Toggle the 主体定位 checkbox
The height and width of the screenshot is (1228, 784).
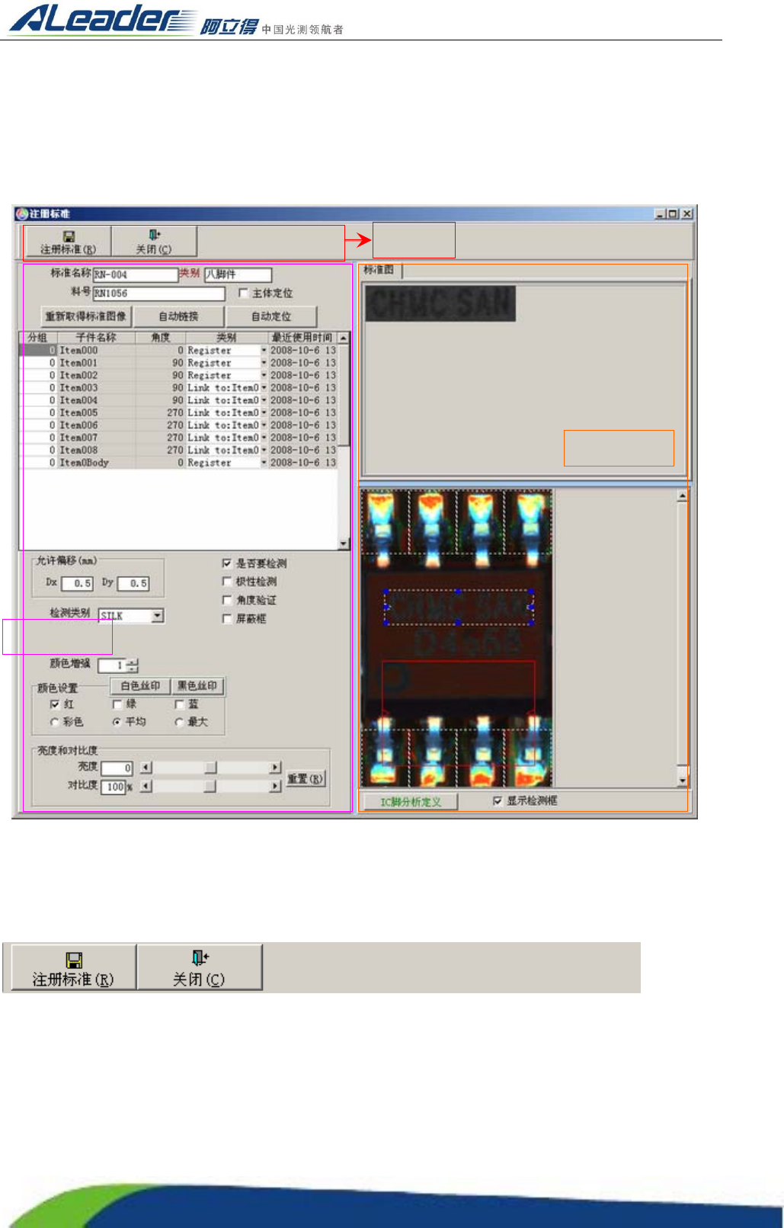244,293
